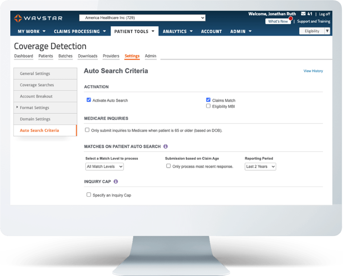
Task: Click the info icon next to Inquiry Cap
Action: [116, 182]
